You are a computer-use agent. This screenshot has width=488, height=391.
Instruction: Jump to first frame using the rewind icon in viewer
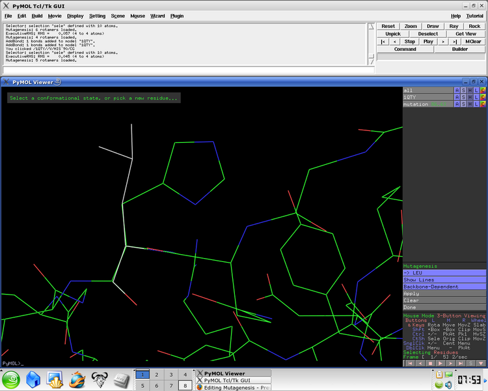(x=410, y=363)
